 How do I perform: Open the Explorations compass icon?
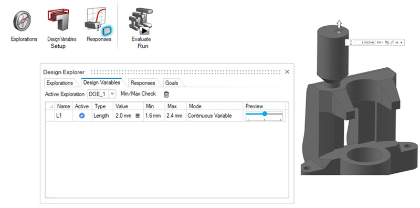tap(22, 21)
